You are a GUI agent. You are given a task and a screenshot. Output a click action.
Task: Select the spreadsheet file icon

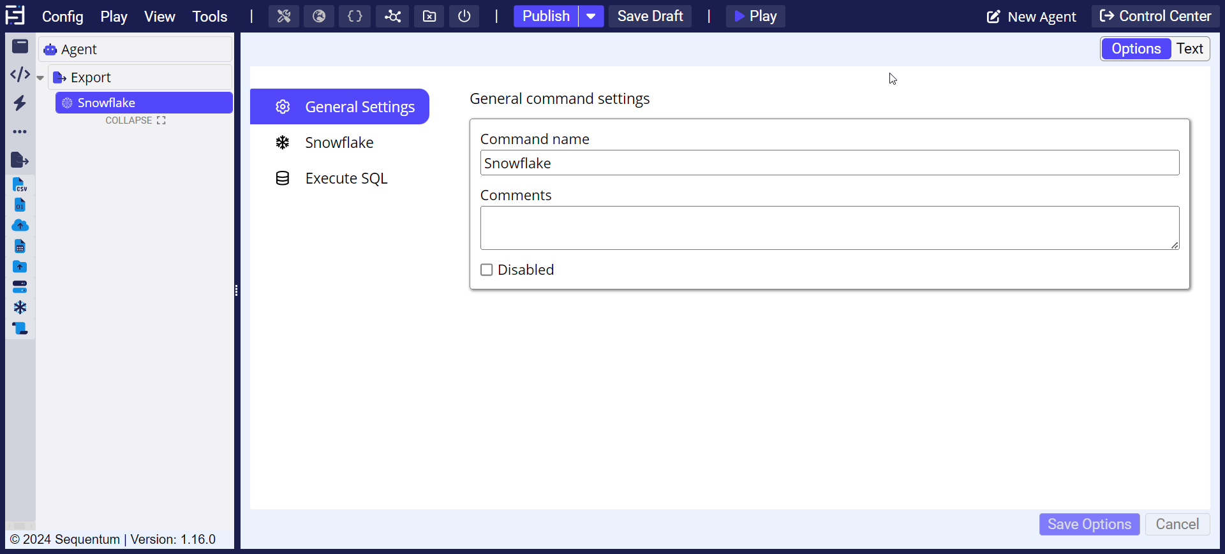[20, 246]
